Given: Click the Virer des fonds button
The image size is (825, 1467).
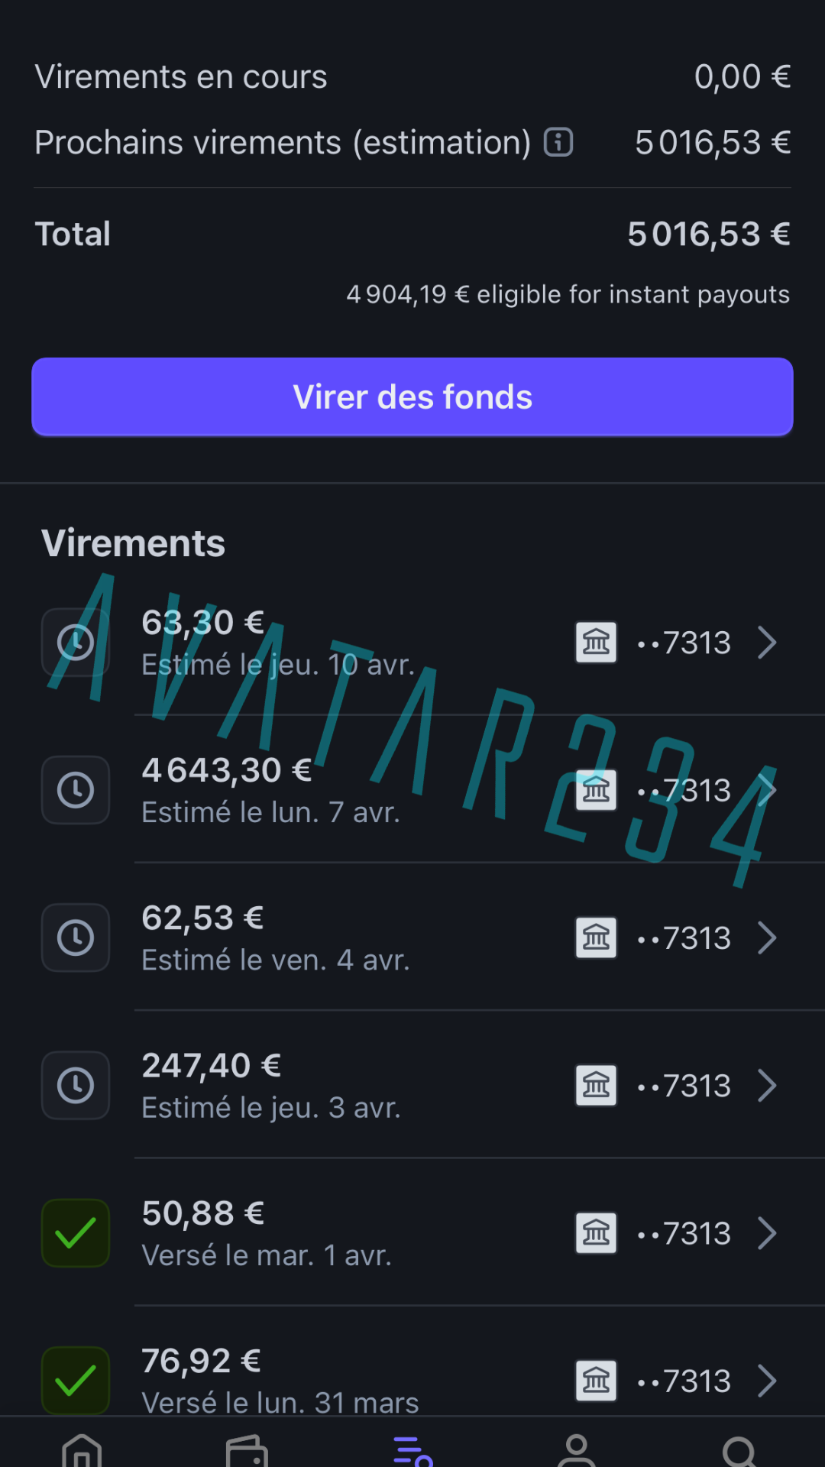Looking at the screenshot, I should (x=412, y=397).
